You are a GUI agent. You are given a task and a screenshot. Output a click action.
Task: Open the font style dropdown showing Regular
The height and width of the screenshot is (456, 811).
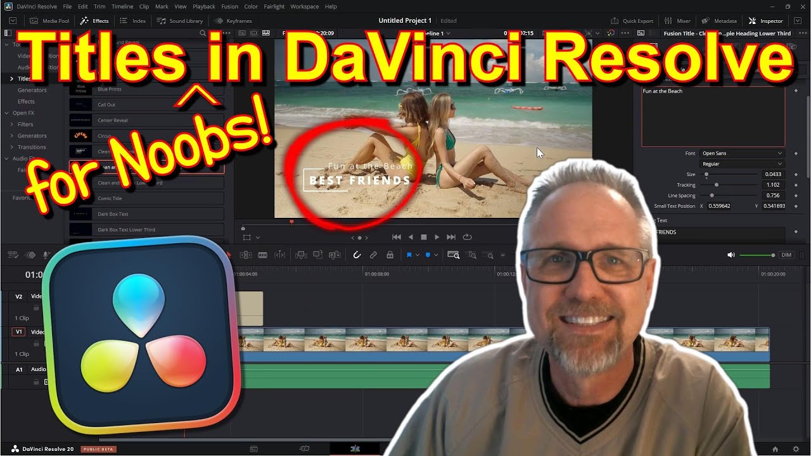coord(742,164)
